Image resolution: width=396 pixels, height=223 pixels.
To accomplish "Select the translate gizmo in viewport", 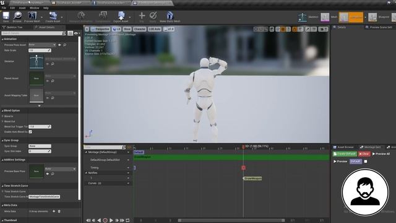I will (x=256, y=29).
